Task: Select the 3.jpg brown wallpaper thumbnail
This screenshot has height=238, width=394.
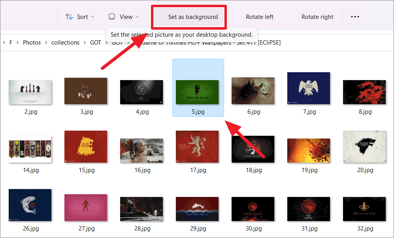Action: [86, 91]
